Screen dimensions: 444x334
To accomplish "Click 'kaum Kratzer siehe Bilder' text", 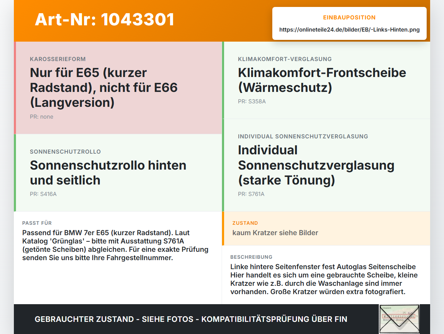I will click(275, 233).
